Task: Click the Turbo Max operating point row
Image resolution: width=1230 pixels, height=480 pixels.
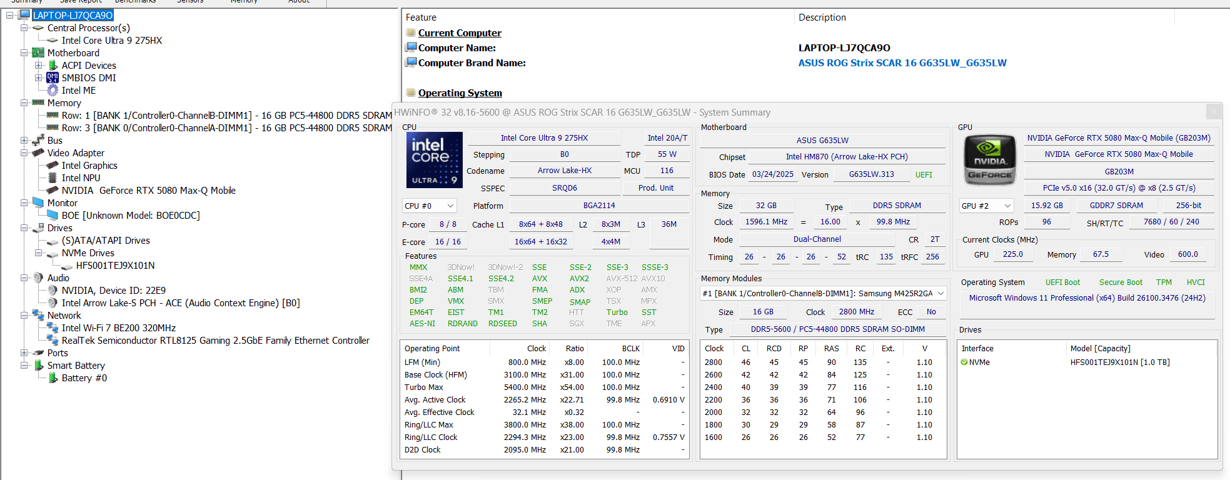Action: click(x=545, y=387)
